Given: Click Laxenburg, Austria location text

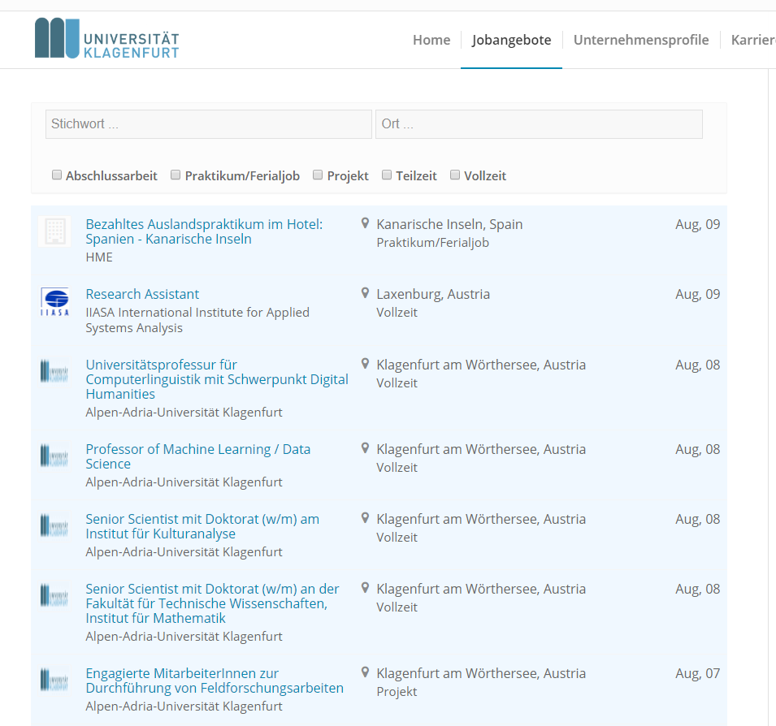Looking at the screenshot, I should pyautogui.click(x=433, y=294).
